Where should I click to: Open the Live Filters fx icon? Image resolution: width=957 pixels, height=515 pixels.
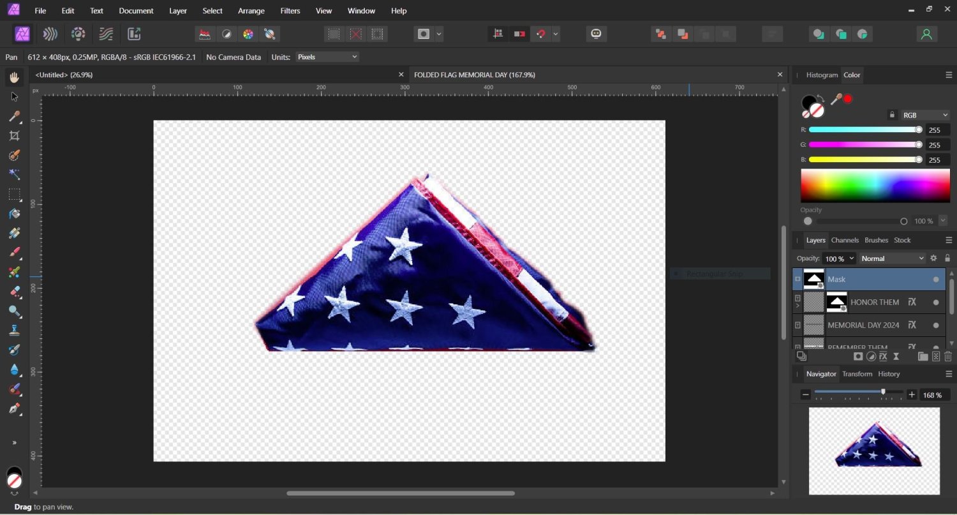coord(883,356)
